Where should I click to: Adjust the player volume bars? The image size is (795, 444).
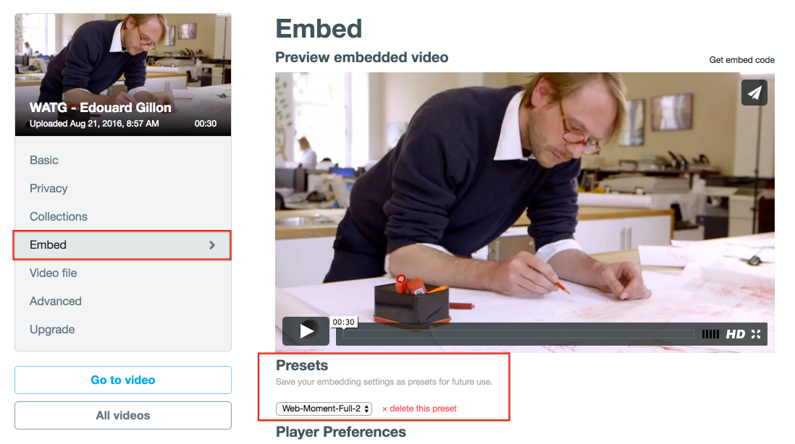tap(711, 334)
